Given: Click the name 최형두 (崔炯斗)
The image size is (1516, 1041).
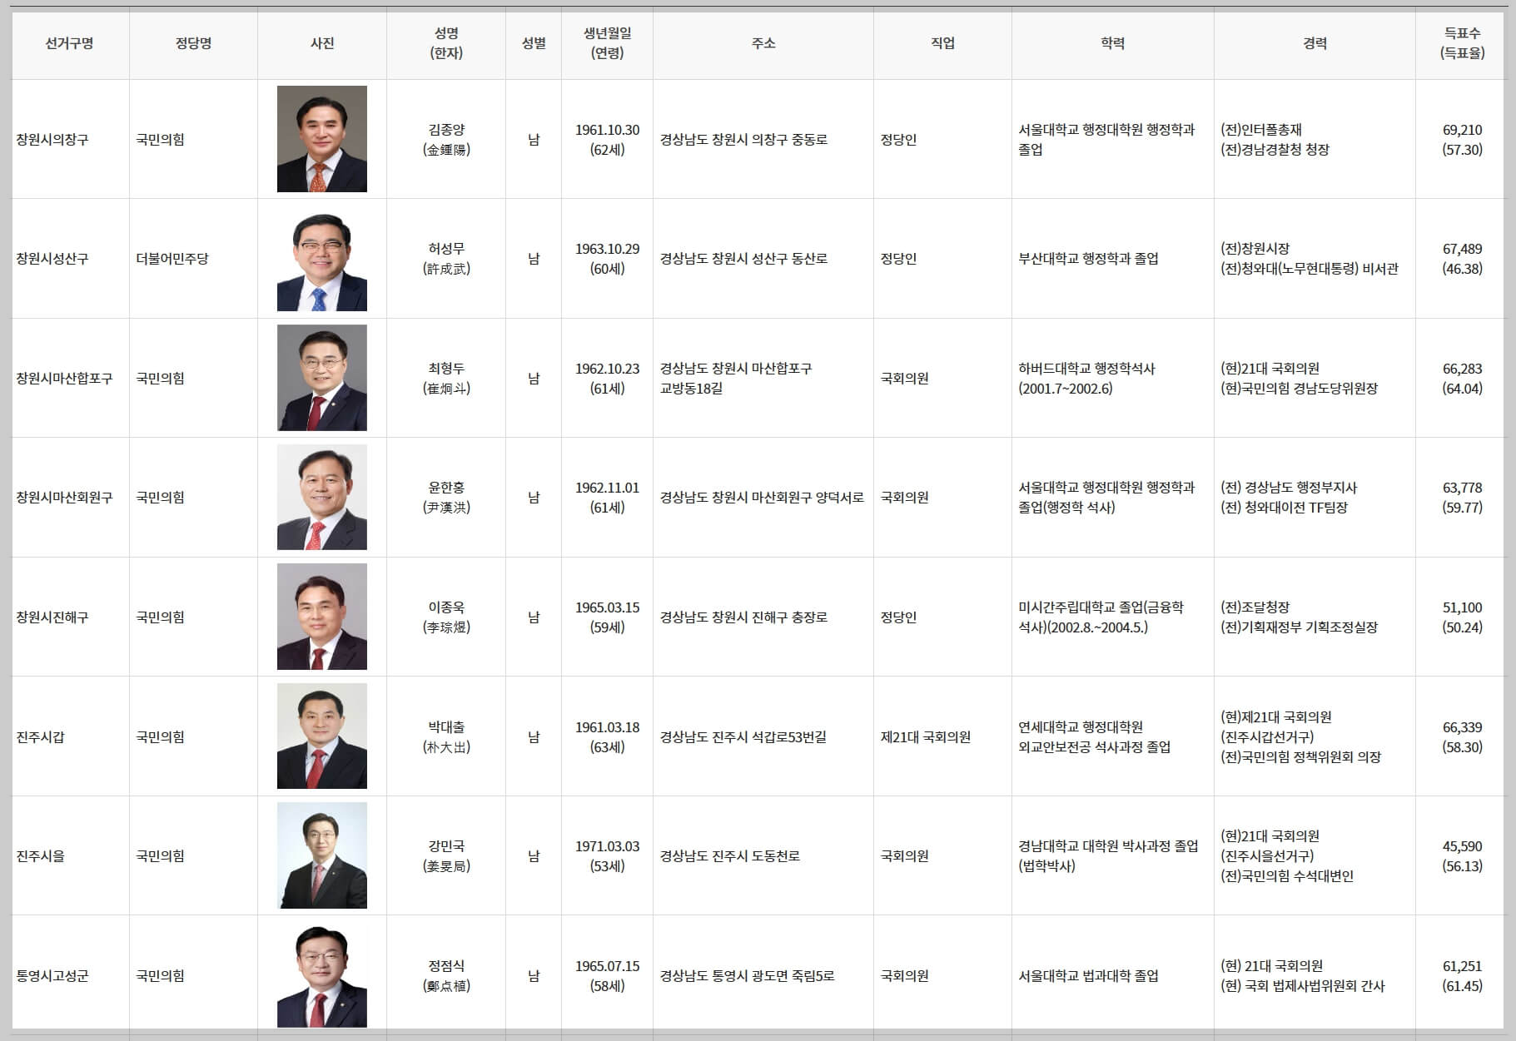Looking at the screenshot, I should (446, 379).
